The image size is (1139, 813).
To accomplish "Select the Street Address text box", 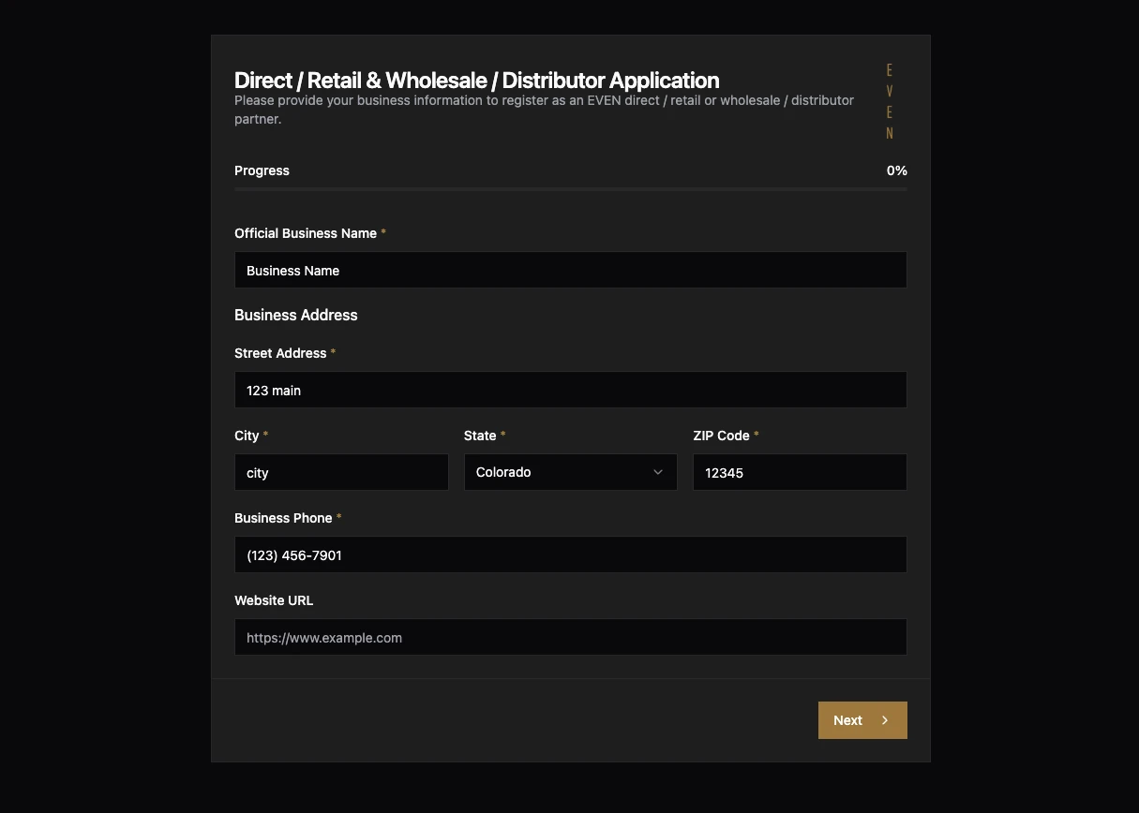I will pyautogui.click(x=570, y=390).
